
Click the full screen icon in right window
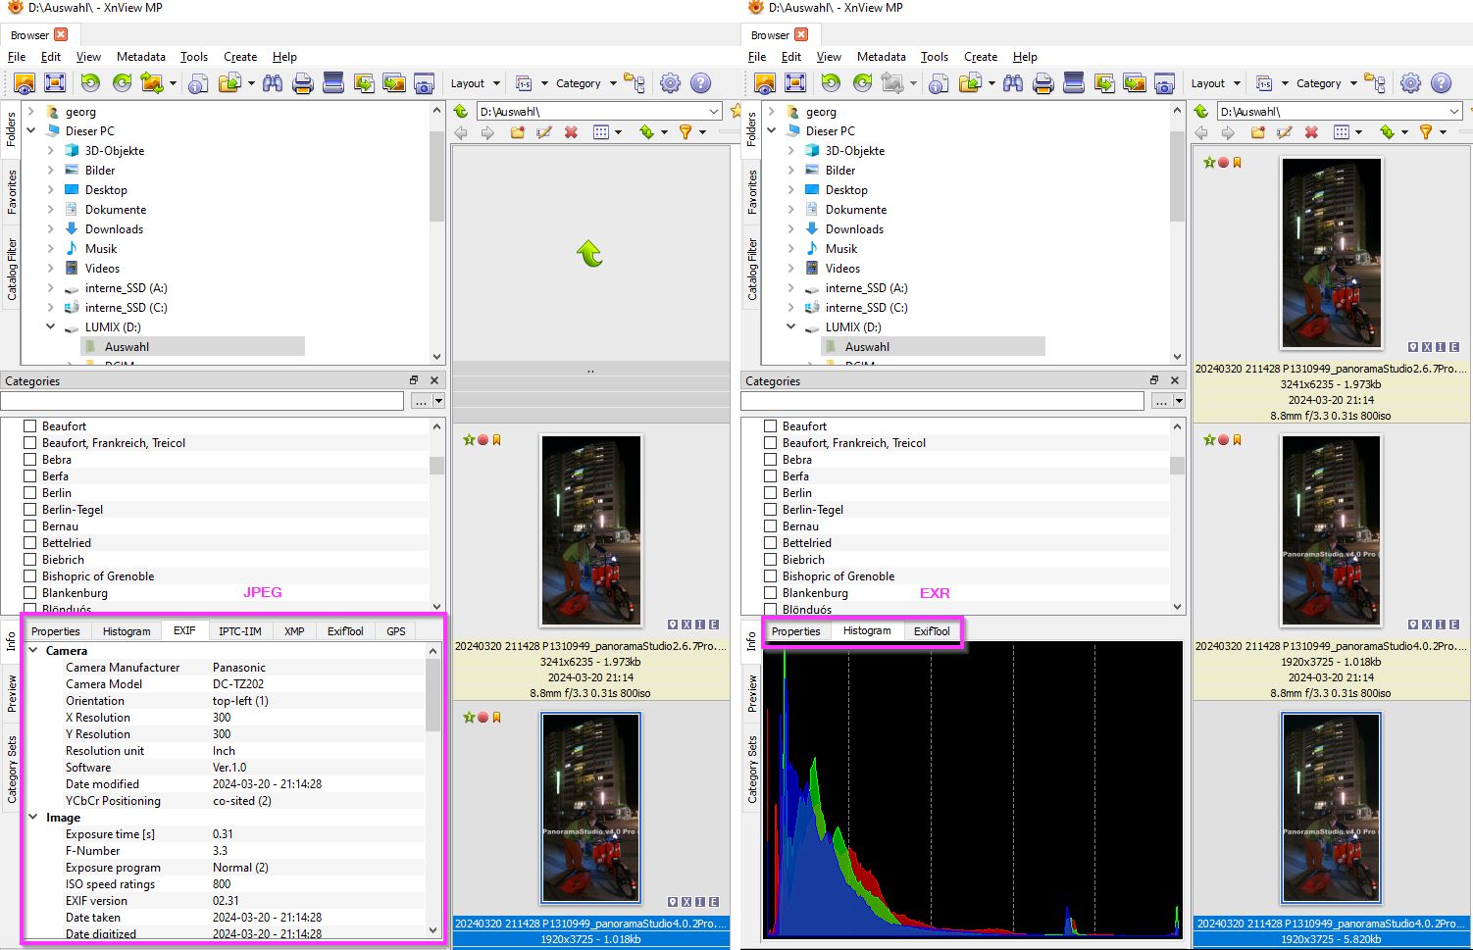click(x=795, y=83)
